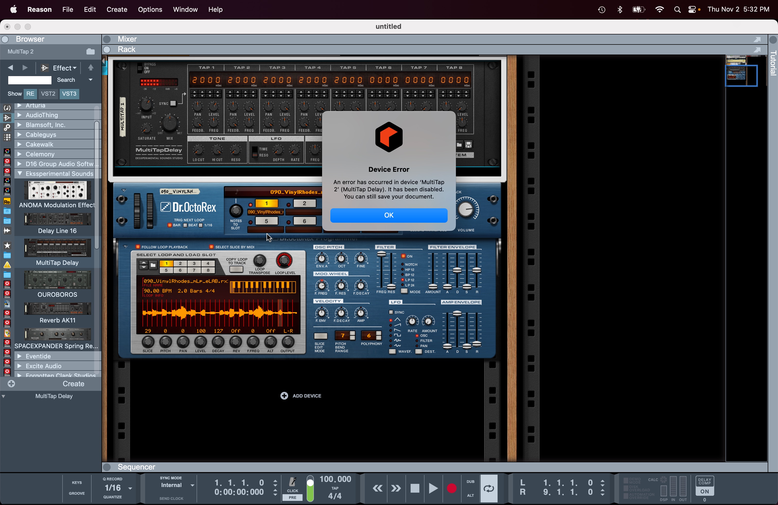Image resolution: width=778 pixels, height=505 pixels.
Task: Click the Browser up-folder arrow icon
Action: pyautogui.click(x=91, y=68)
